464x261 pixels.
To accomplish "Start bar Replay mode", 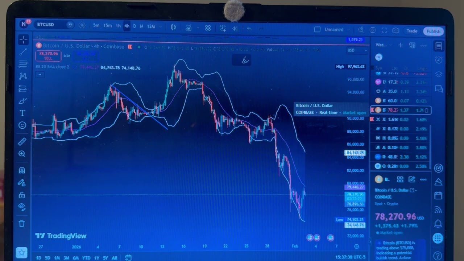I will pos(235,28).
